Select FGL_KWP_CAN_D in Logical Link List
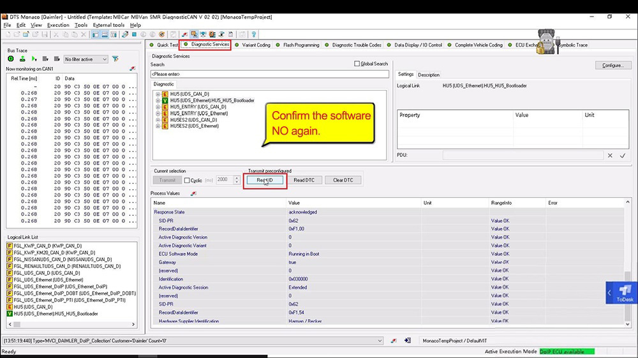Viewport: 638px width, 358px height. [48, 246]
